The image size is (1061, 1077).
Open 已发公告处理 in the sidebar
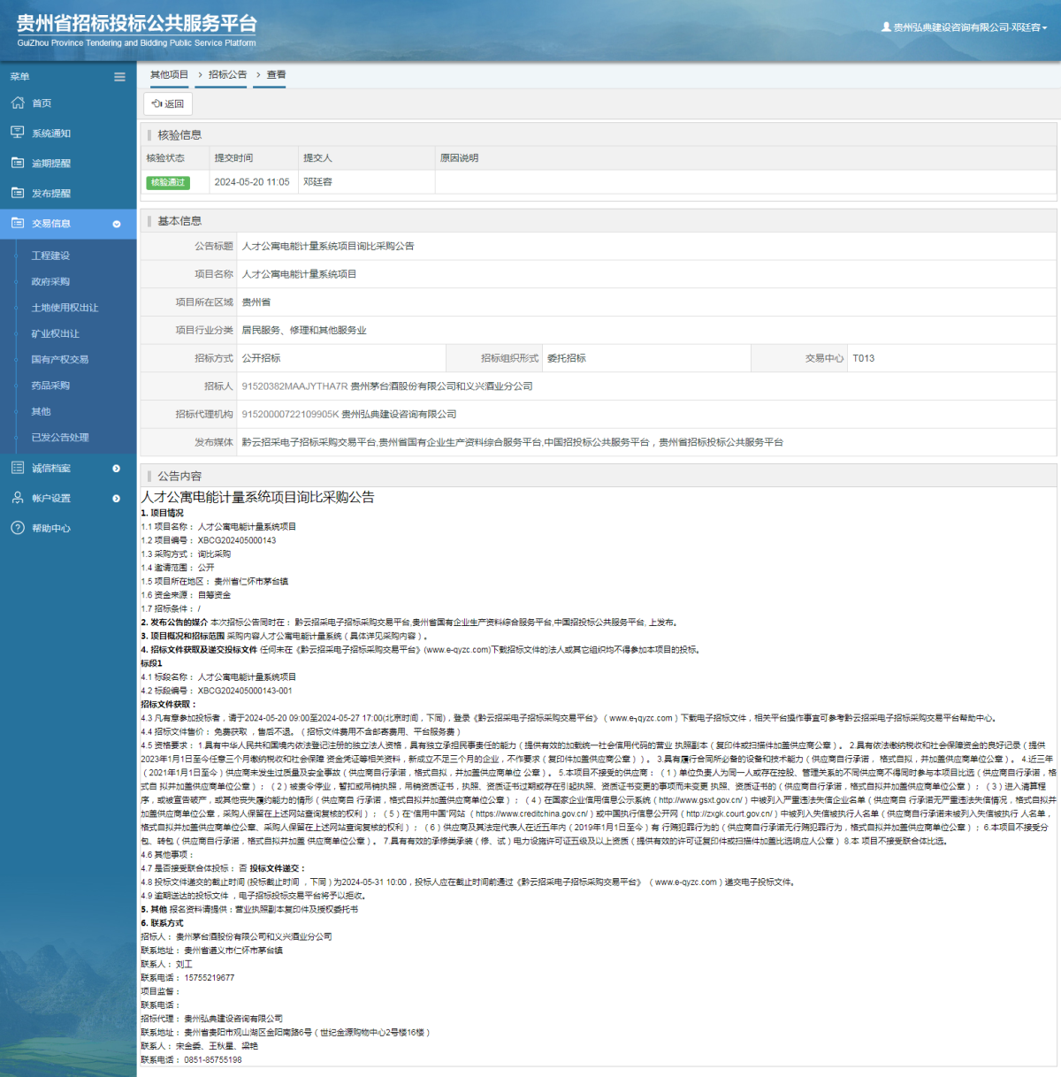click(x=60, y=438)
